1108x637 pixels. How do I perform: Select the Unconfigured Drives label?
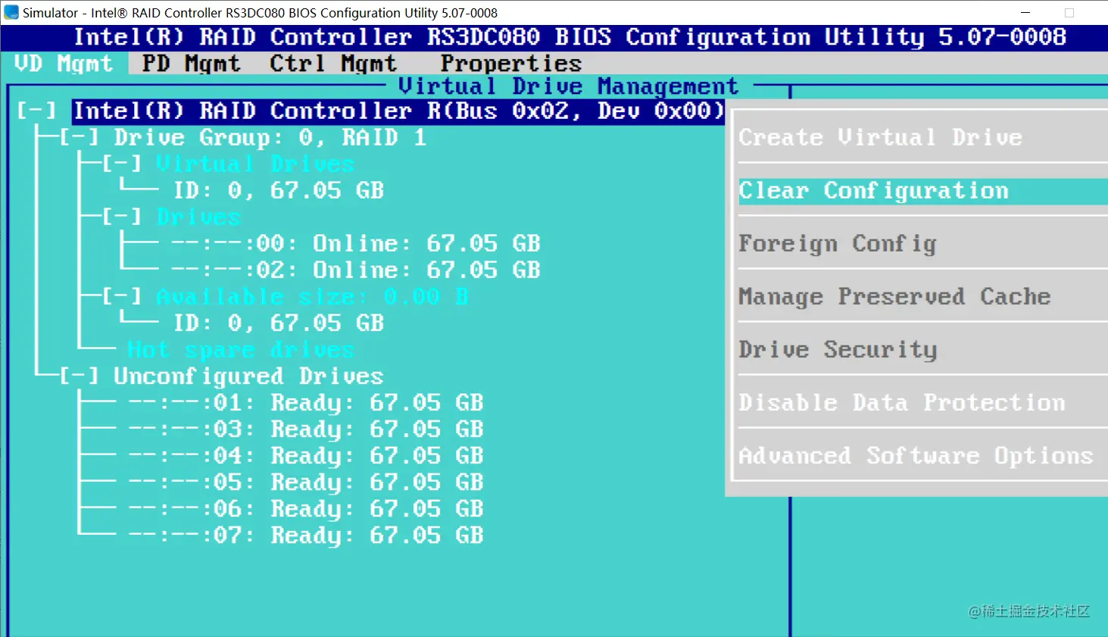pos(248,376)
